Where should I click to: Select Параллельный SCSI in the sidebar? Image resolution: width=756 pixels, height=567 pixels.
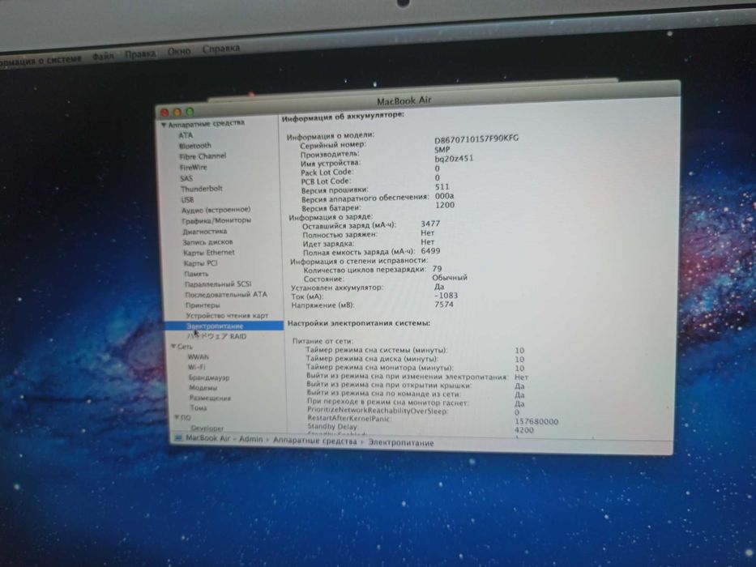point(218,284)
